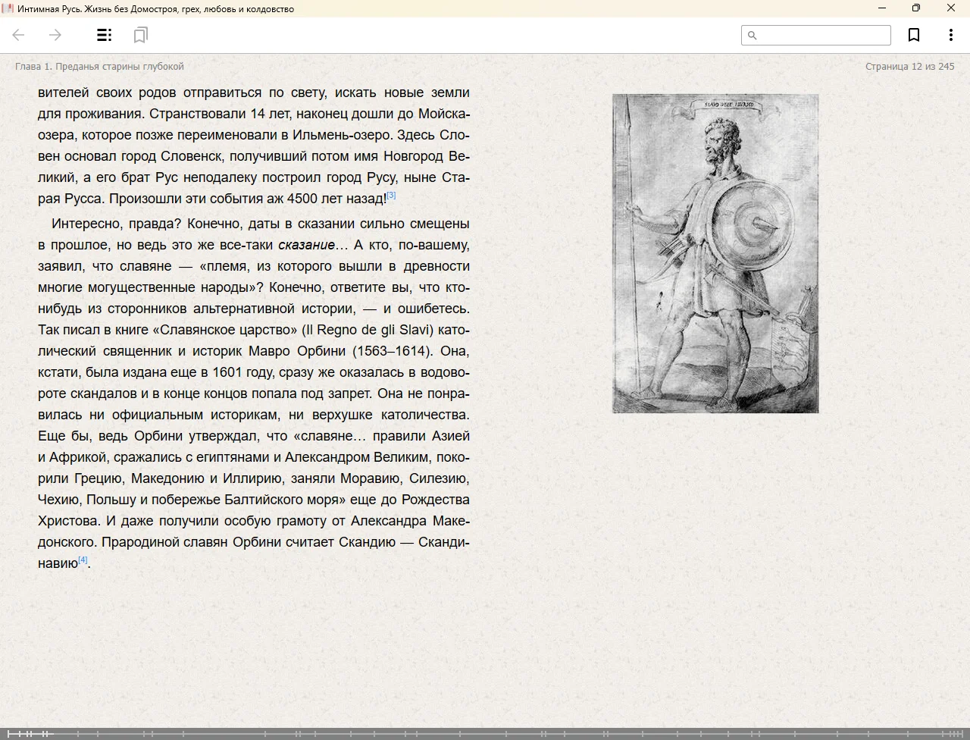Screen dimensions: 970x740
Task: Show the saved bookmarks list
Action: click(x=140, y=35)
